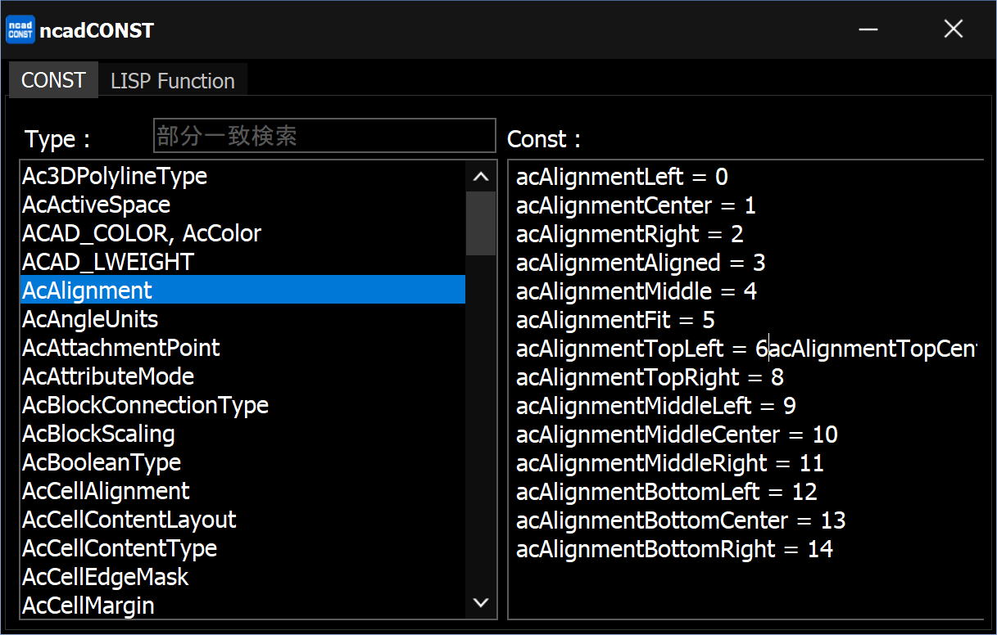Click the scroll up arrow in Type list
997x635 pixels.
point(481,176)
